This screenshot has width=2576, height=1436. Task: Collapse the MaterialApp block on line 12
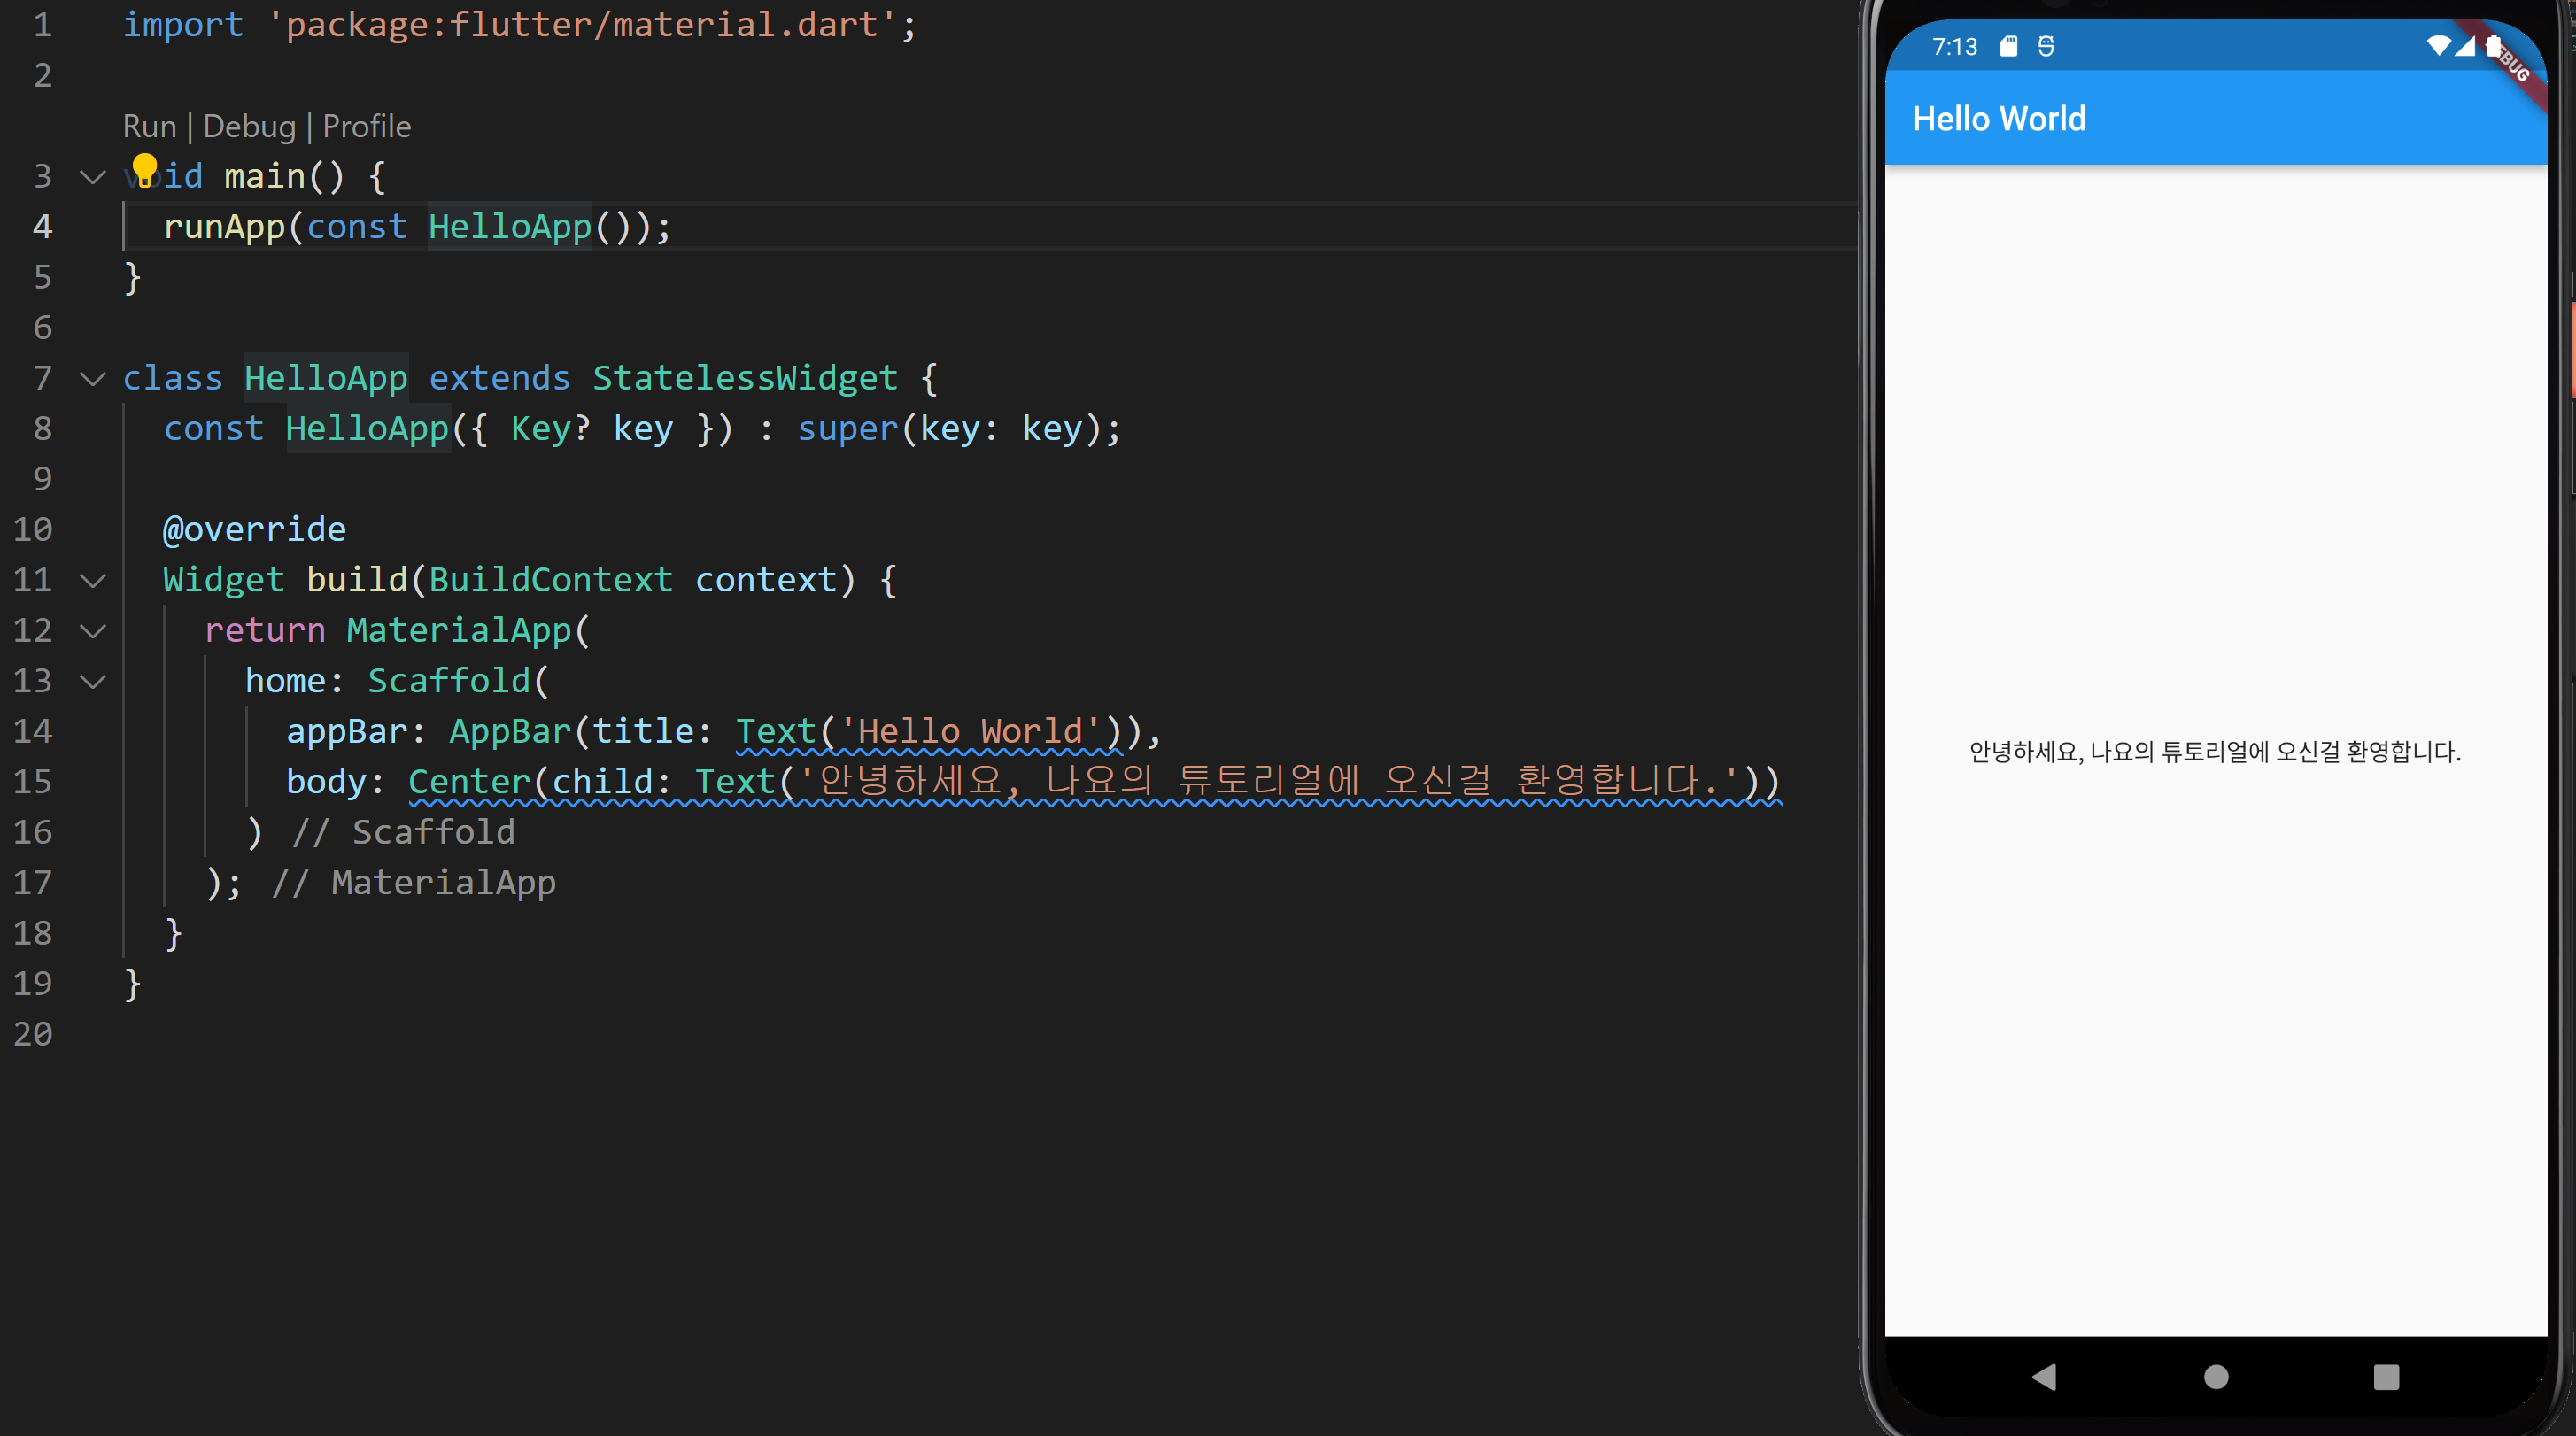pos(93,631)
